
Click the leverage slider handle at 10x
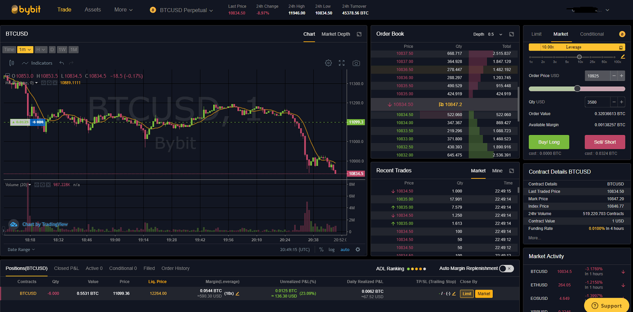[579, 57]
